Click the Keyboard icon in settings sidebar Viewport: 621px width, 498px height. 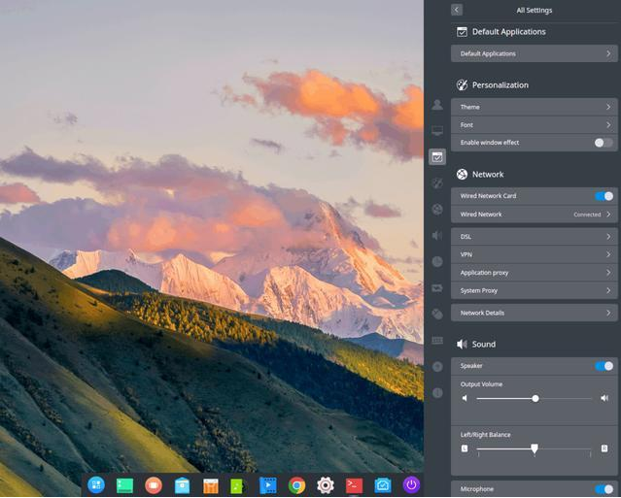coord(437,341)
